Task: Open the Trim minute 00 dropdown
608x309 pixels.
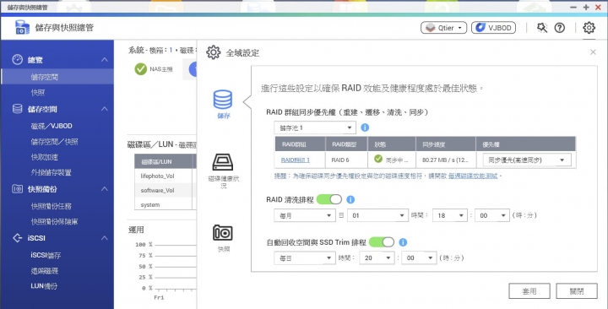Action: (419, 257)
